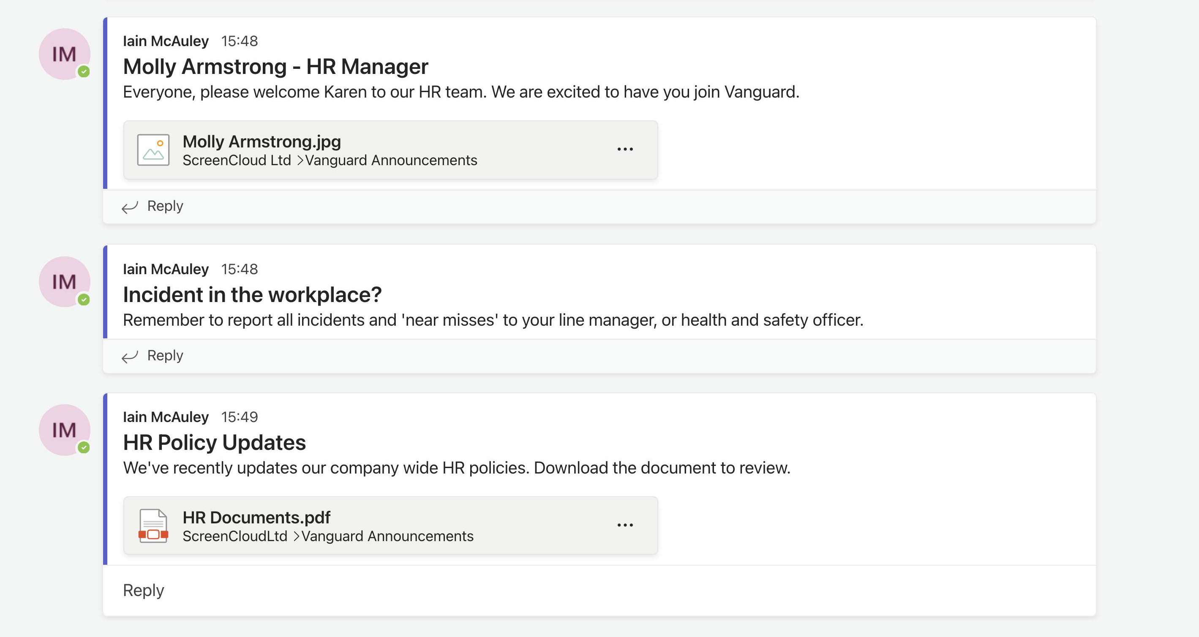This screenshot has width=1199, height=637.
Task: Click message 'Everyone, please welcome Karen to our HR team'
Action: click(x=461, y=92)
